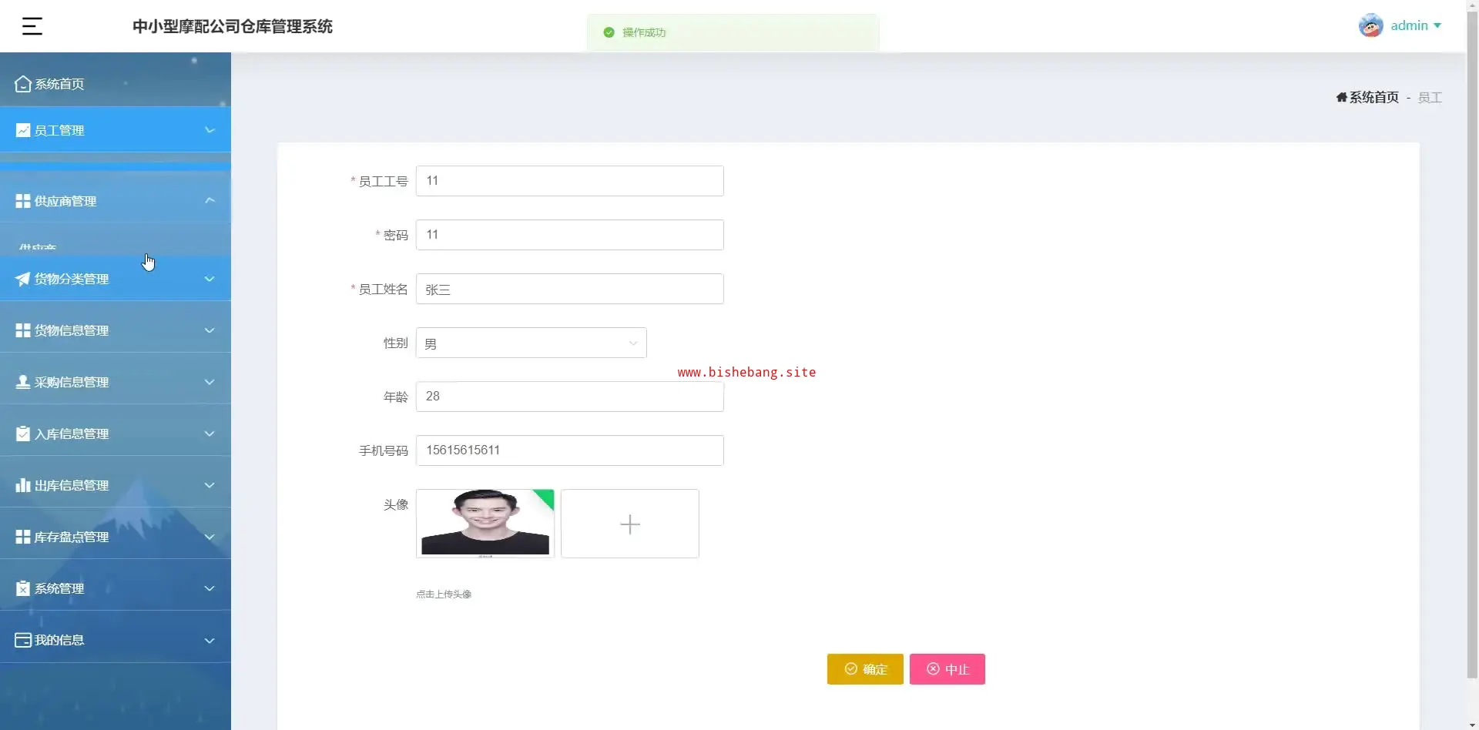The width and height of the screenshot is (1479, 730).
Task: Collapse the 供应商管理 chevron
Action: click(x=210, y=200)
